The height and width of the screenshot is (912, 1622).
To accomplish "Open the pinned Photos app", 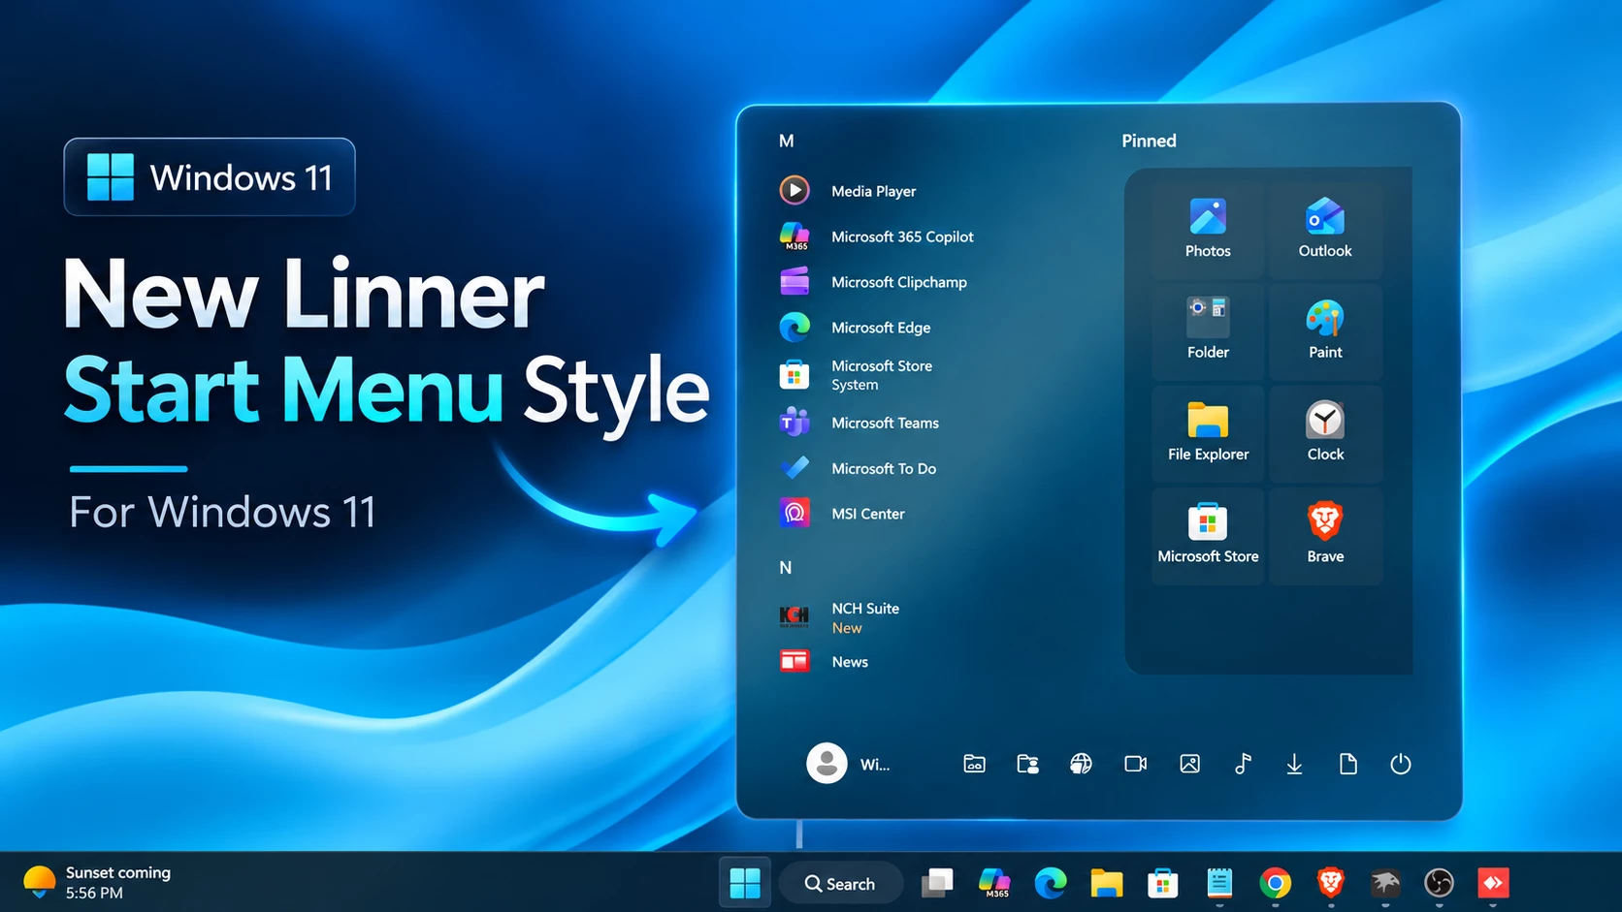I will pyautogui.click(x=1208, y=229).
